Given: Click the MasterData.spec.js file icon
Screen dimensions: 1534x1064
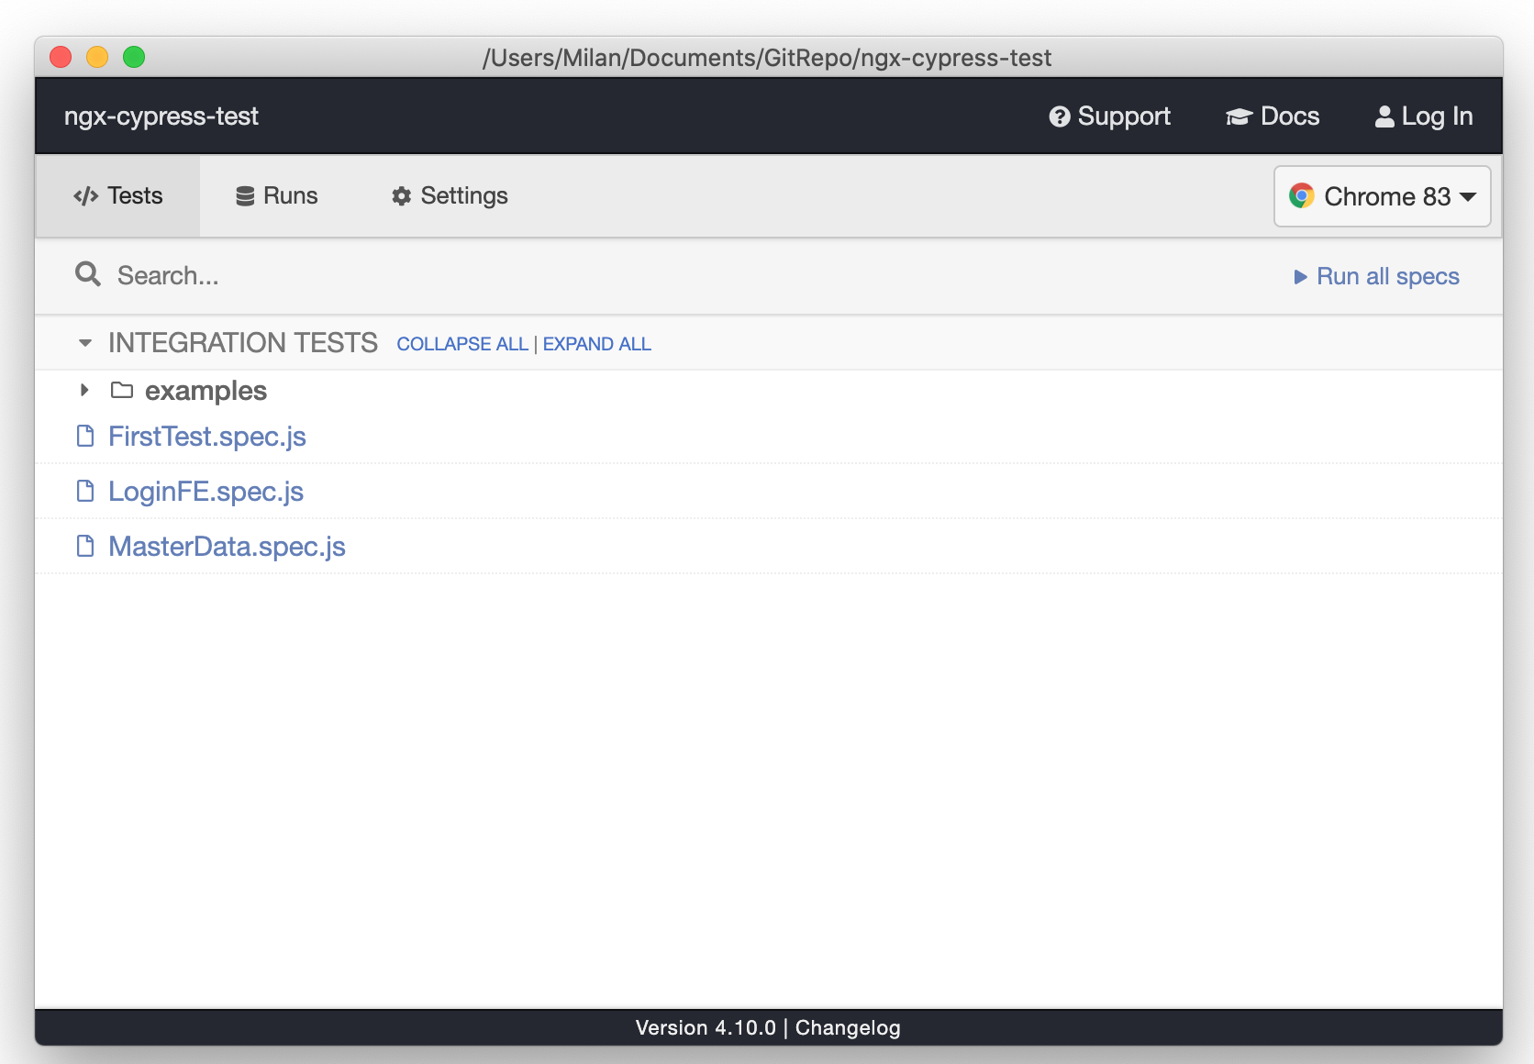Looking at the screenshot, I should click(85, 546).
